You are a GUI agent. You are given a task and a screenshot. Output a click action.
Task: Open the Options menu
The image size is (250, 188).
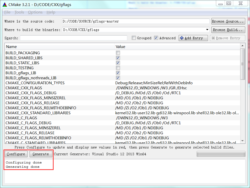35,12
